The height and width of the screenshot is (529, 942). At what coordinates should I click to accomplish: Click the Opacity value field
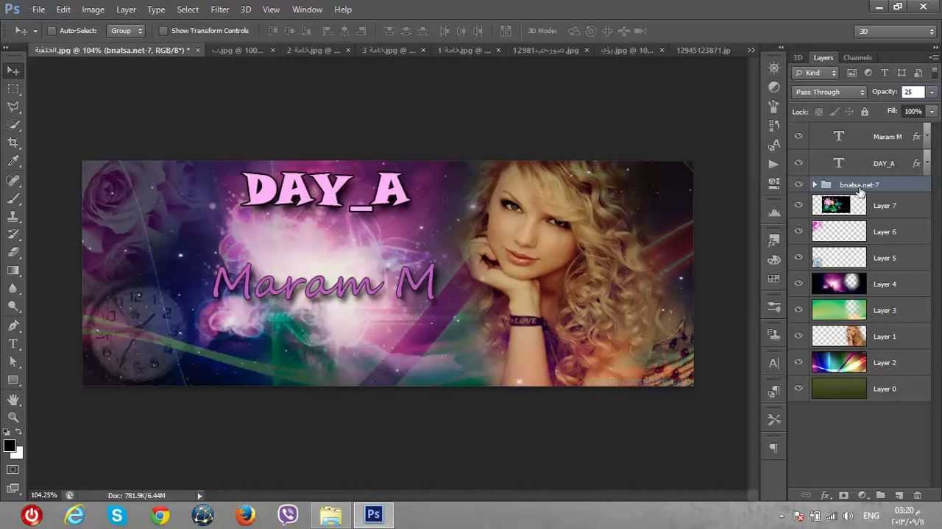[913, 92]
